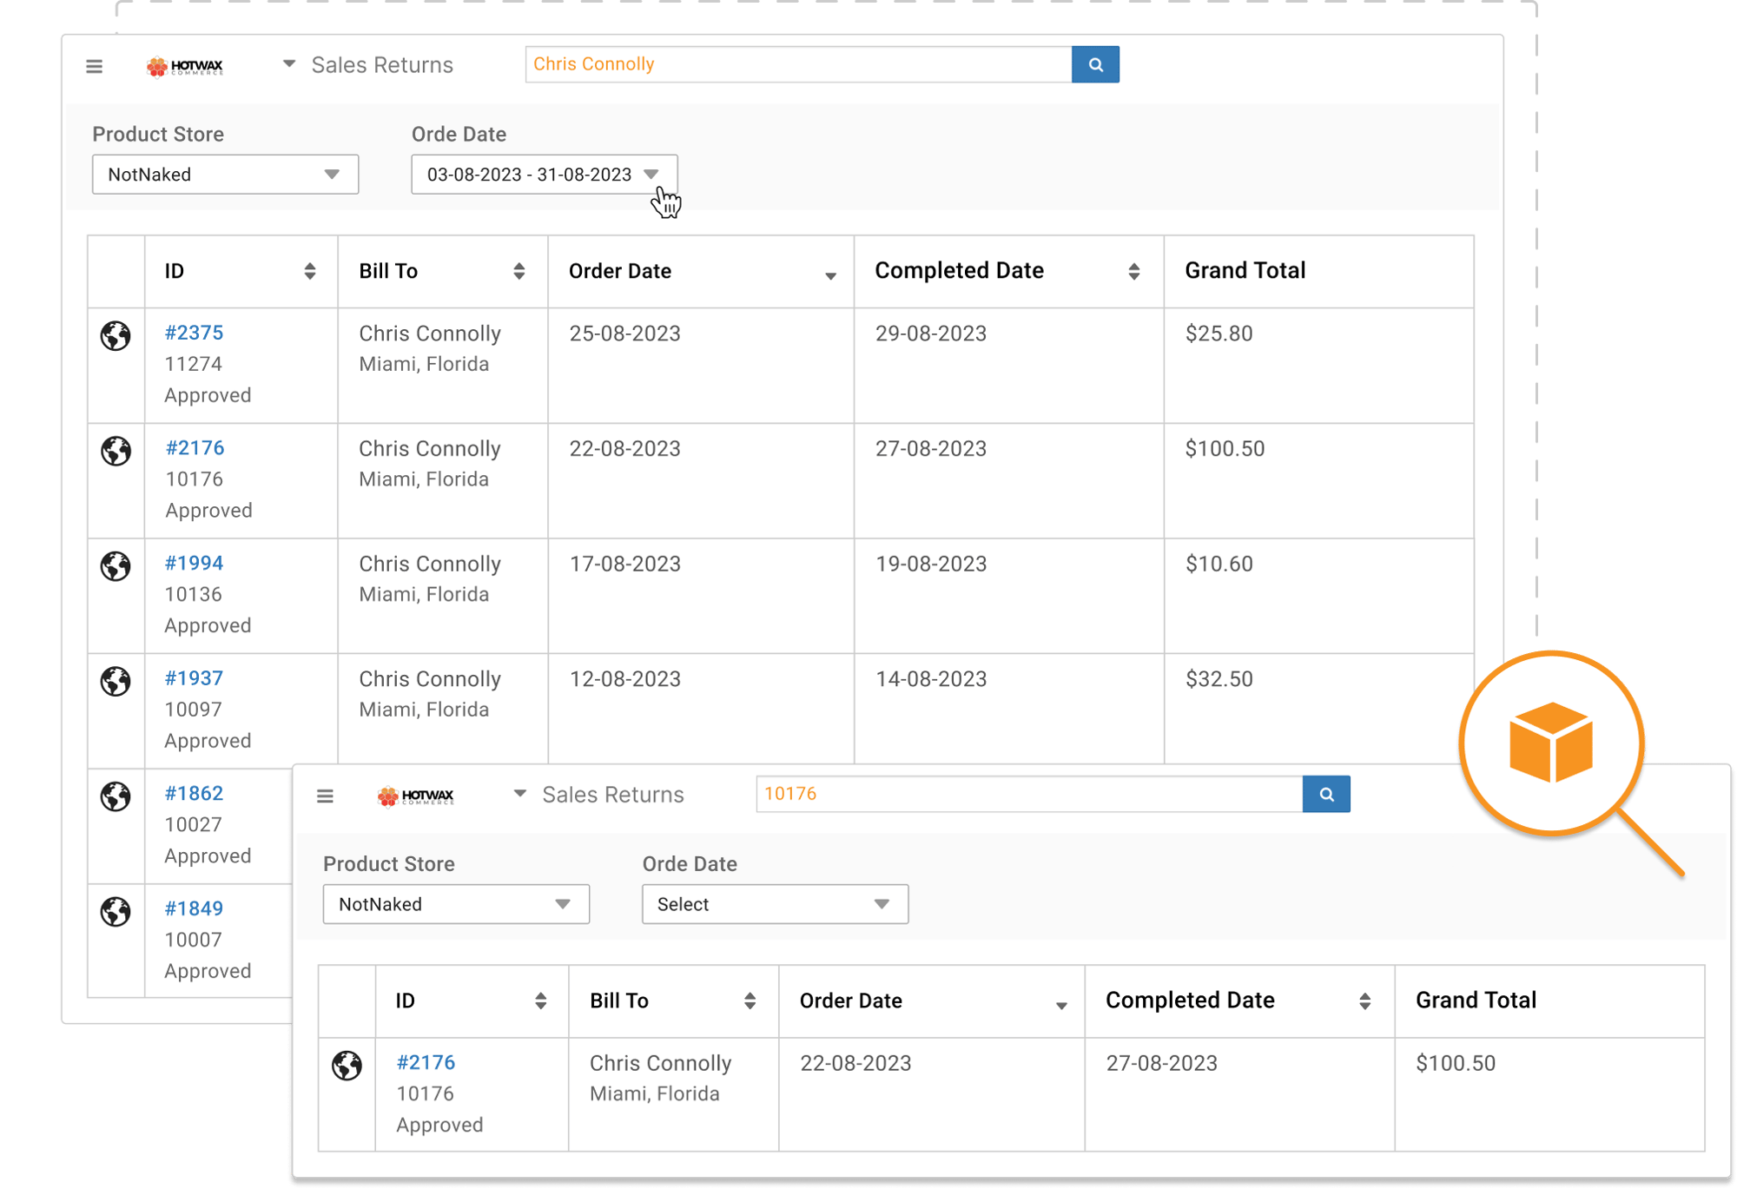Image resolution: width=1737 pixels, height=1189 pixels.
Task: Open date range dropdown 03-08-2023 - 31-08-2023
Action: [544, 175]
